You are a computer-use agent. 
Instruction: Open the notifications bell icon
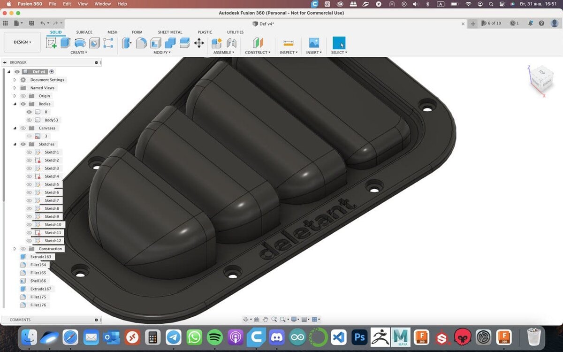click(531, 23)
